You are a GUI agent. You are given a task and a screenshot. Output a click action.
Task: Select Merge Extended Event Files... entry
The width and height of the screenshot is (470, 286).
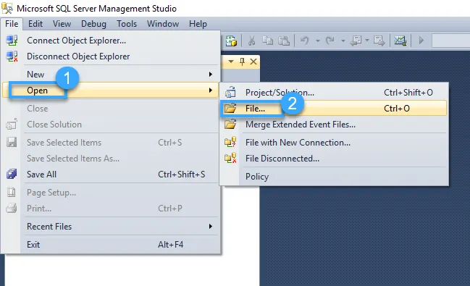[x=335, y=124]
